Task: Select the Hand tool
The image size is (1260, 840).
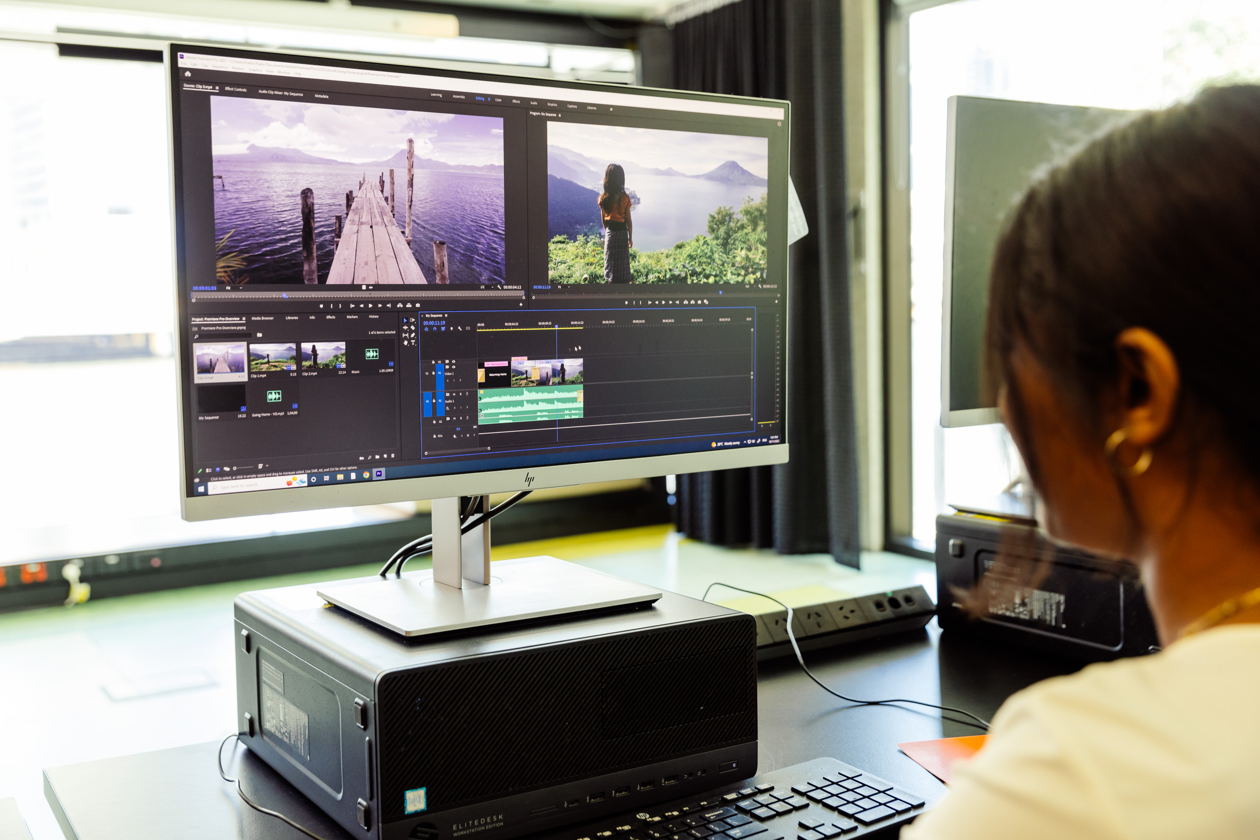Action: pyautogui.click(x=406, y=343)
